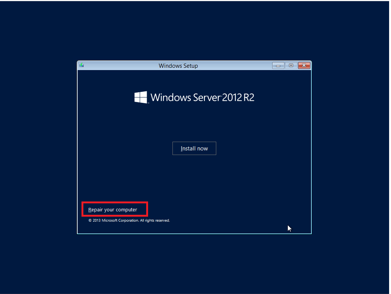Click the Windows Server 2012 R2 logo
391x294 pixels.
tap(194, 97)
